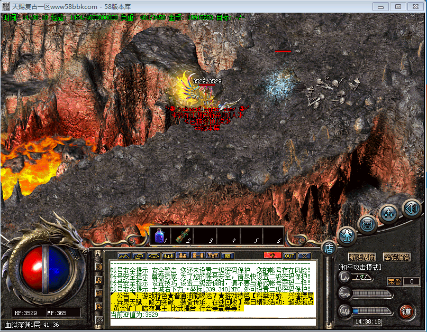Click the 金币 gold amount in top bar
The height and width of the screenshot is (332, 427).
pyautogui.click(x=190, y=17)
